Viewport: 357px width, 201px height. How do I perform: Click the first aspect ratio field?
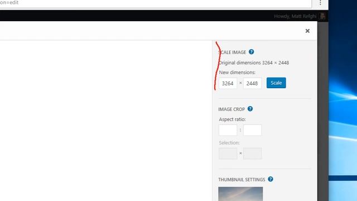point(228,130)
